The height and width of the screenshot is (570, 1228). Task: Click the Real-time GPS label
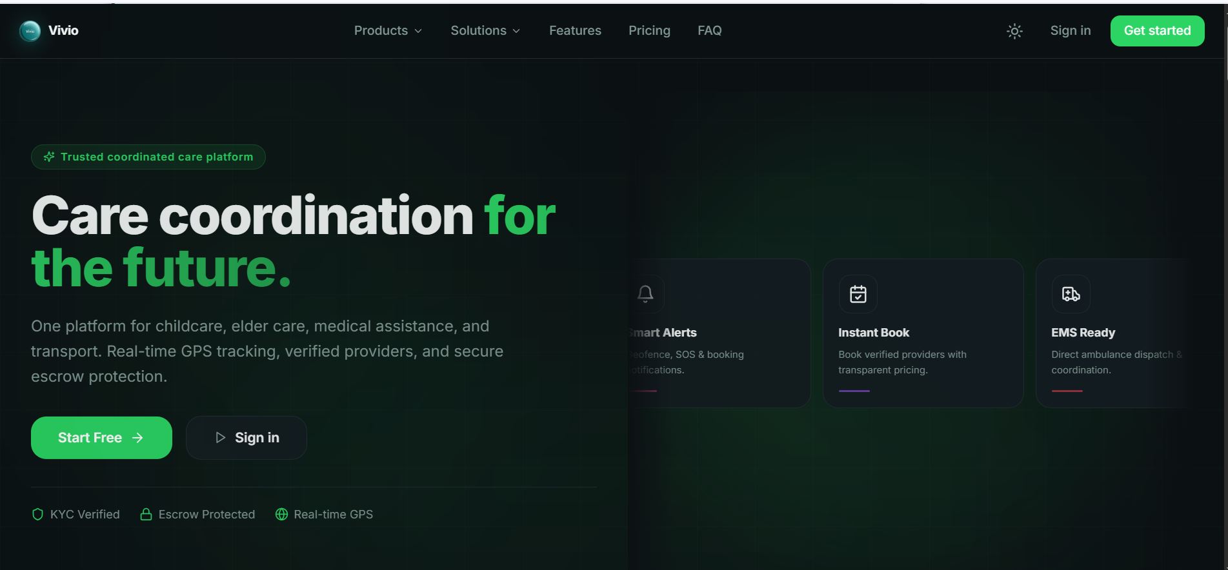334,514
